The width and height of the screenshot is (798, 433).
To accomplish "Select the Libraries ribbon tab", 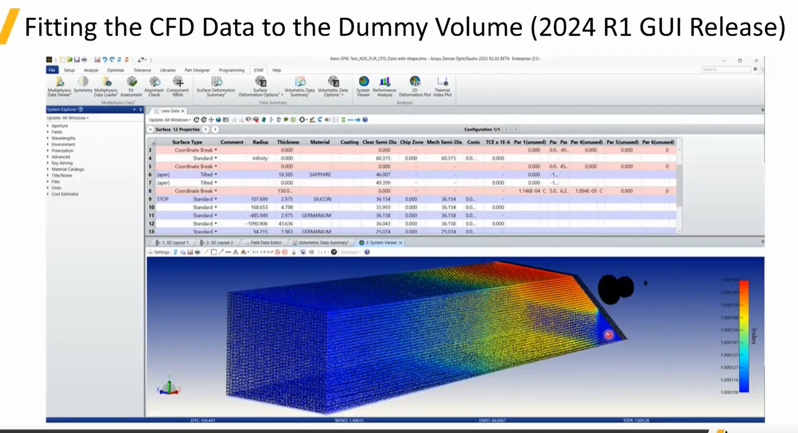I will 168,70.
